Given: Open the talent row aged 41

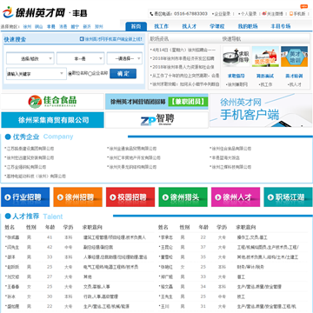Looking at the screenshot, I should pos(79,237).
